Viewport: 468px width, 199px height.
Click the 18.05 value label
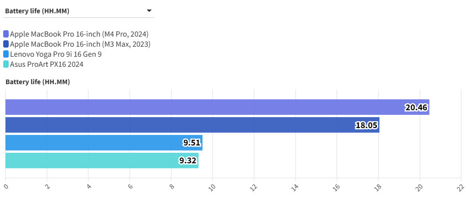tap(366, 125)
